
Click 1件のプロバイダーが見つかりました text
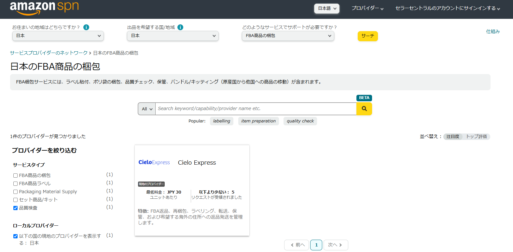[x=48, y=136]
